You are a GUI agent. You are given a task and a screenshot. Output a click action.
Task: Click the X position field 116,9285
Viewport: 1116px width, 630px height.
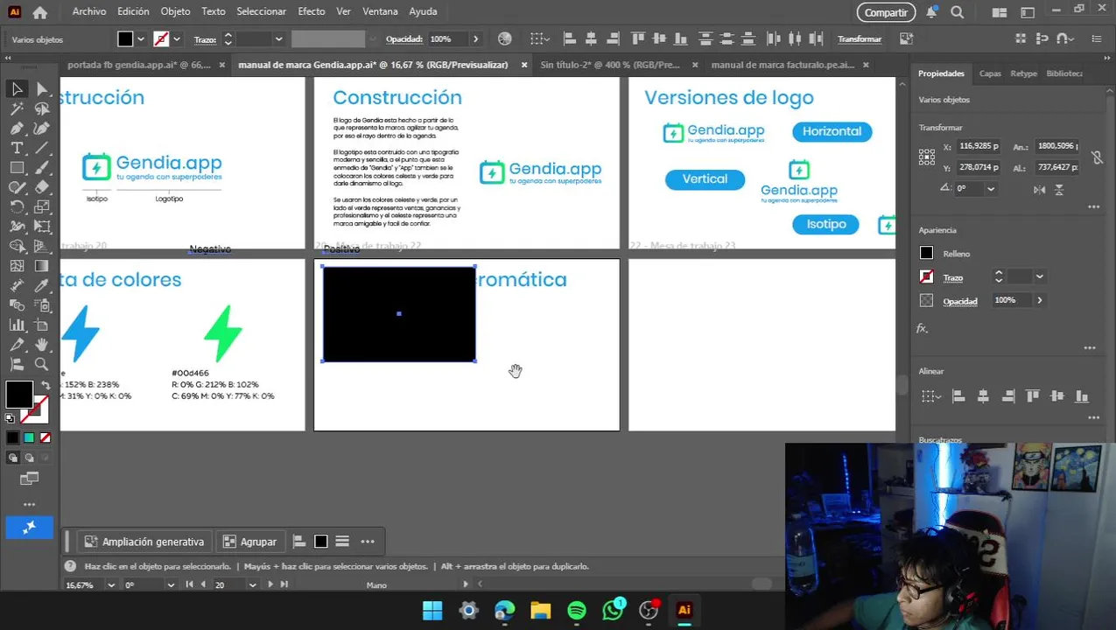(x=979, y=146)
